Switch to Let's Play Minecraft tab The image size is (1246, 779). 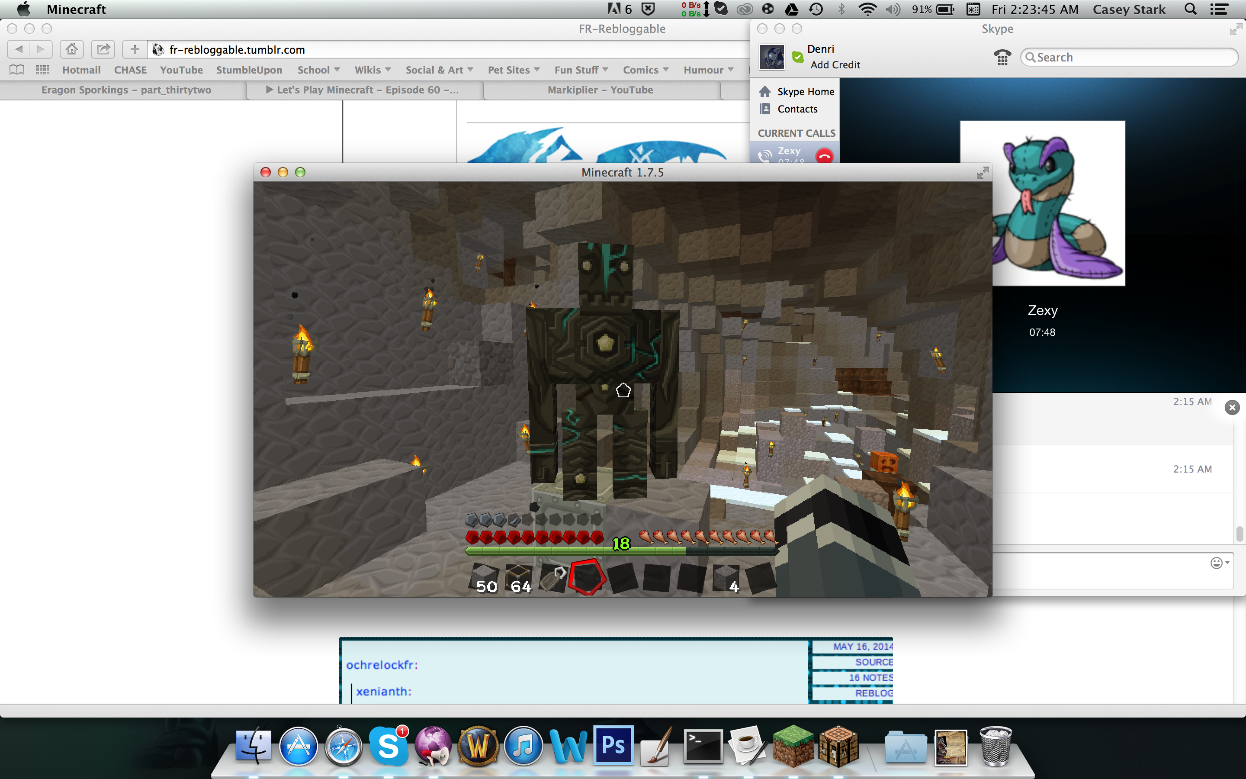click(366, 90)
